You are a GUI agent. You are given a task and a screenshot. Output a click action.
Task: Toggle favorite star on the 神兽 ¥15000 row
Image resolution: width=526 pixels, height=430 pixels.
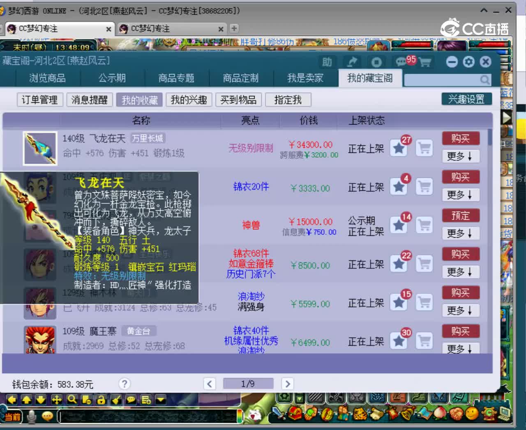399,225
